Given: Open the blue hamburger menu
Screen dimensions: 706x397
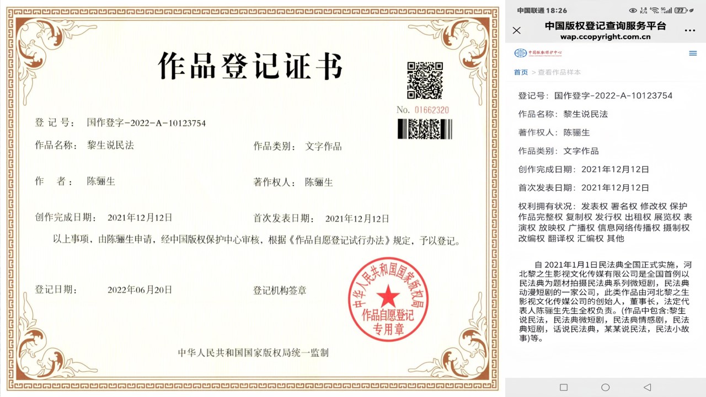Looking at the screenshot, I should pos(693,53).
